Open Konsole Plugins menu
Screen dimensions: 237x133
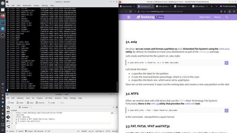(x=36, y=6)
